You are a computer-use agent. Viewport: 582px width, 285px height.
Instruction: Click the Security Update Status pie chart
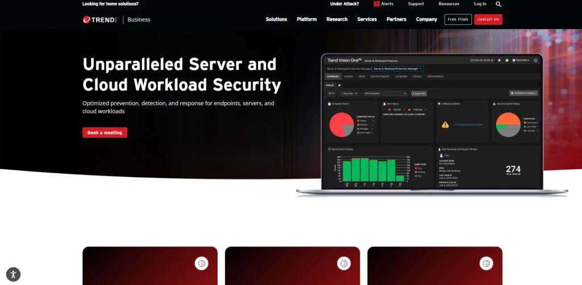click(x=508, y=125)
